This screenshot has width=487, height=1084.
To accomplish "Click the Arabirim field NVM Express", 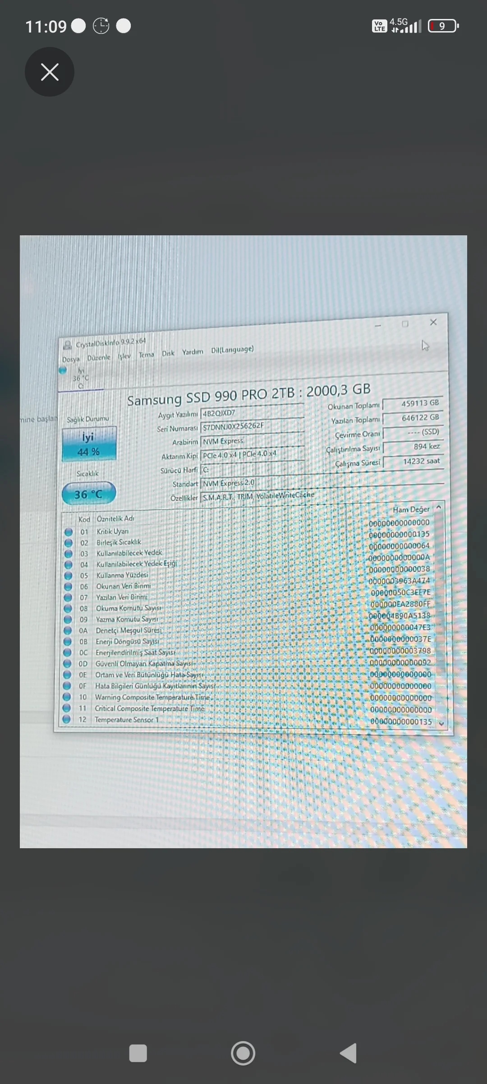I will tap(253, 440).
